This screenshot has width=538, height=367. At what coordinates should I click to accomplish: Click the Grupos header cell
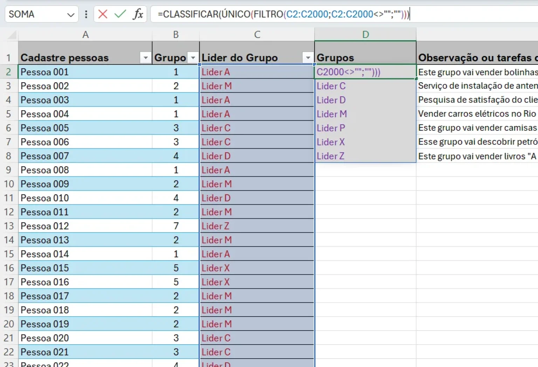(365, 53)
